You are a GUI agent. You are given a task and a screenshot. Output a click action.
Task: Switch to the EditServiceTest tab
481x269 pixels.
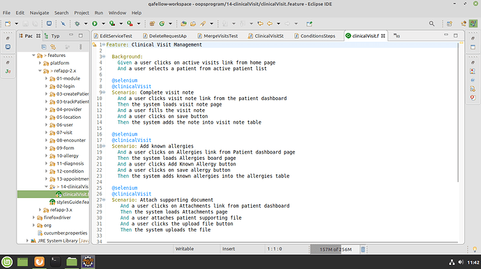(113, 36)
